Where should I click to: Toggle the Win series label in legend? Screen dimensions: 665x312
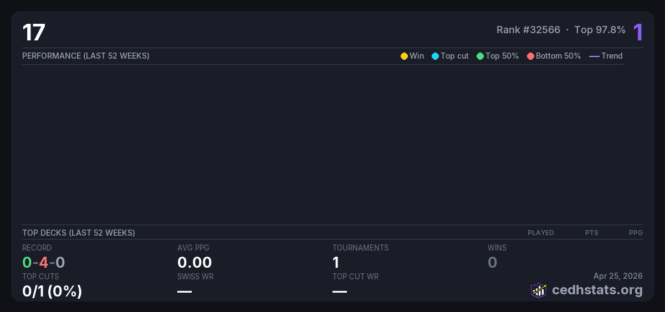[417, 56]
